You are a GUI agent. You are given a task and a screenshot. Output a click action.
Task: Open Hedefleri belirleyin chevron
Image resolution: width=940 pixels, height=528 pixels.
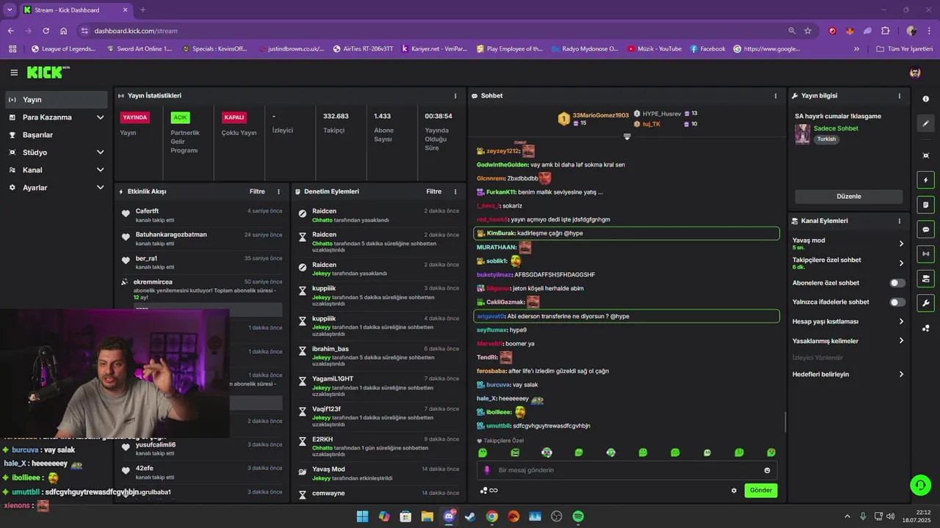(x=901, y=374)
